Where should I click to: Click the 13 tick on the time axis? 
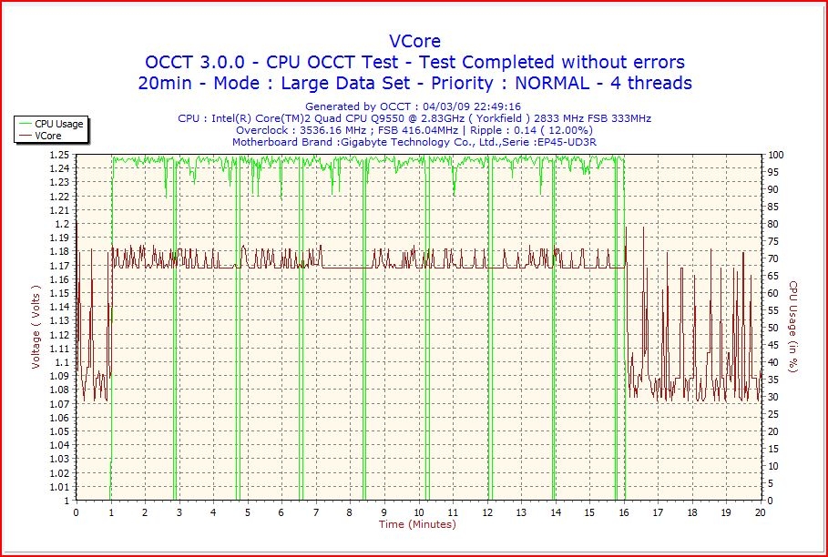(x=521, y=512)
